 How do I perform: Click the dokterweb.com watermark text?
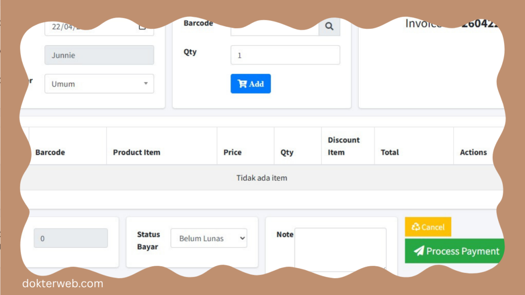point(63,283)
